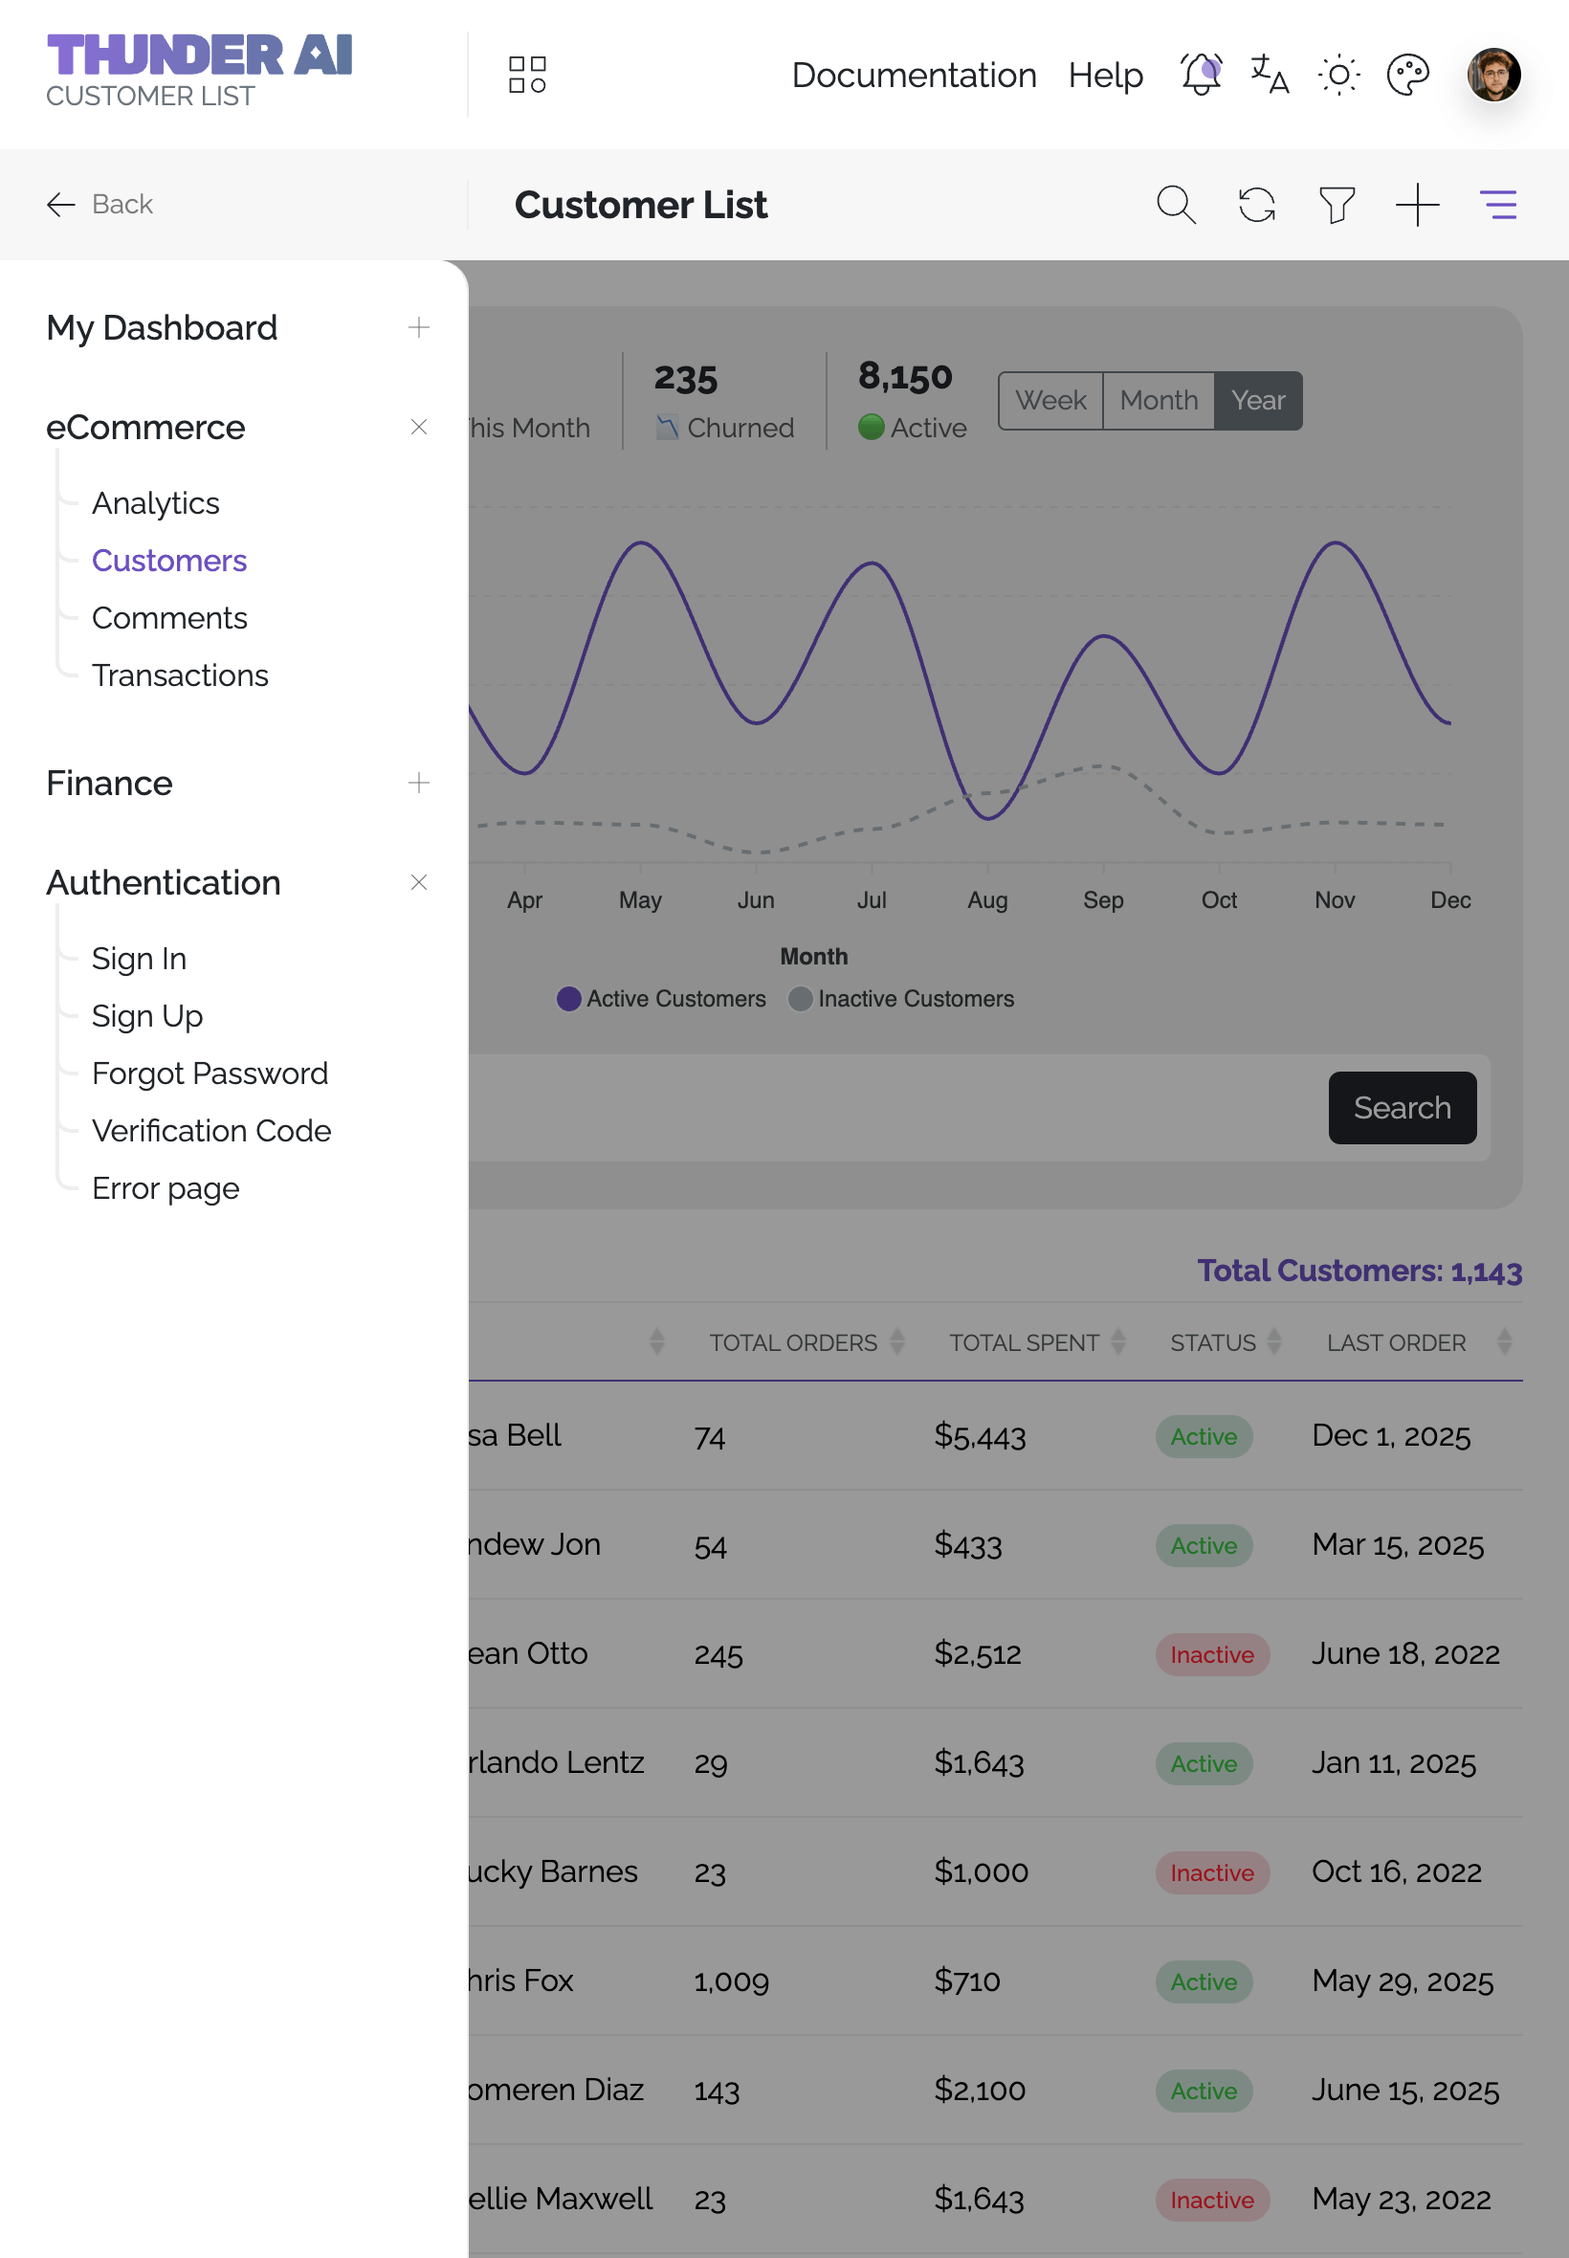Select Analytics under eCommerce

[x=155, y=503]
